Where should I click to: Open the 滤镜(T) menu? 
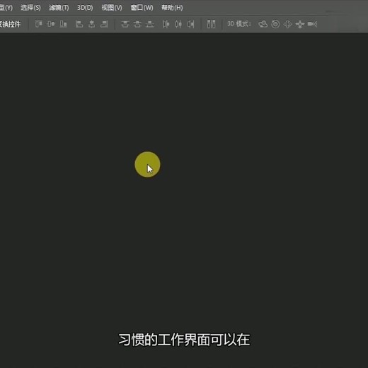pos(59,8)
